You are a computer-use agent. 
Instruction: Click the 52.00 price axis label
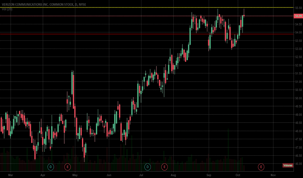(x=298, y=65)
